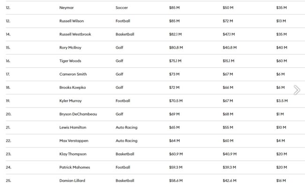Select Lewis Hamilton in the list
The image size is (305, 187).
pos(73,127)
